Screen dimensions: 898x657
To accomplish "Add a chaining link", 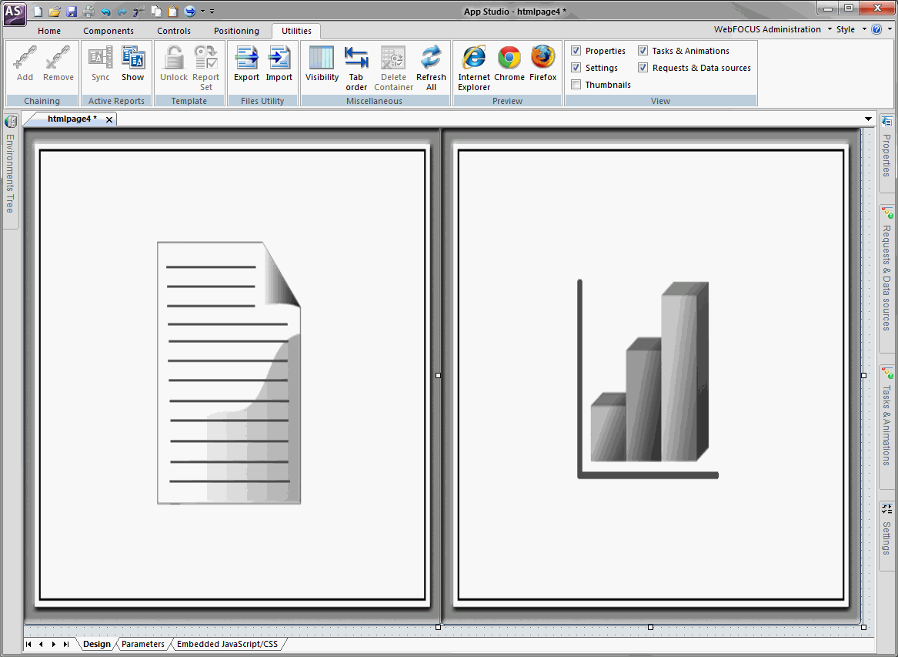I will 25,64.
